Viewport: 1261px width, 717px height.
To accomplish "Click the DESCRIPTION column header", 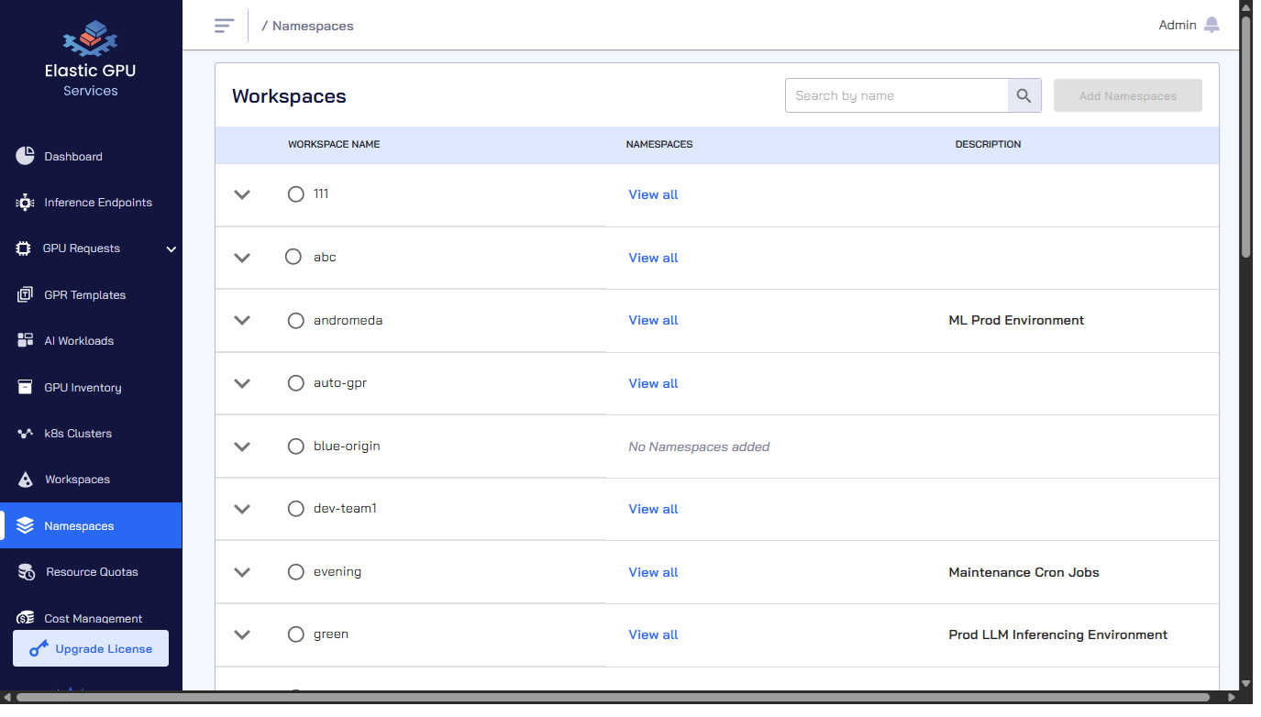I will (x=988, y=144).
